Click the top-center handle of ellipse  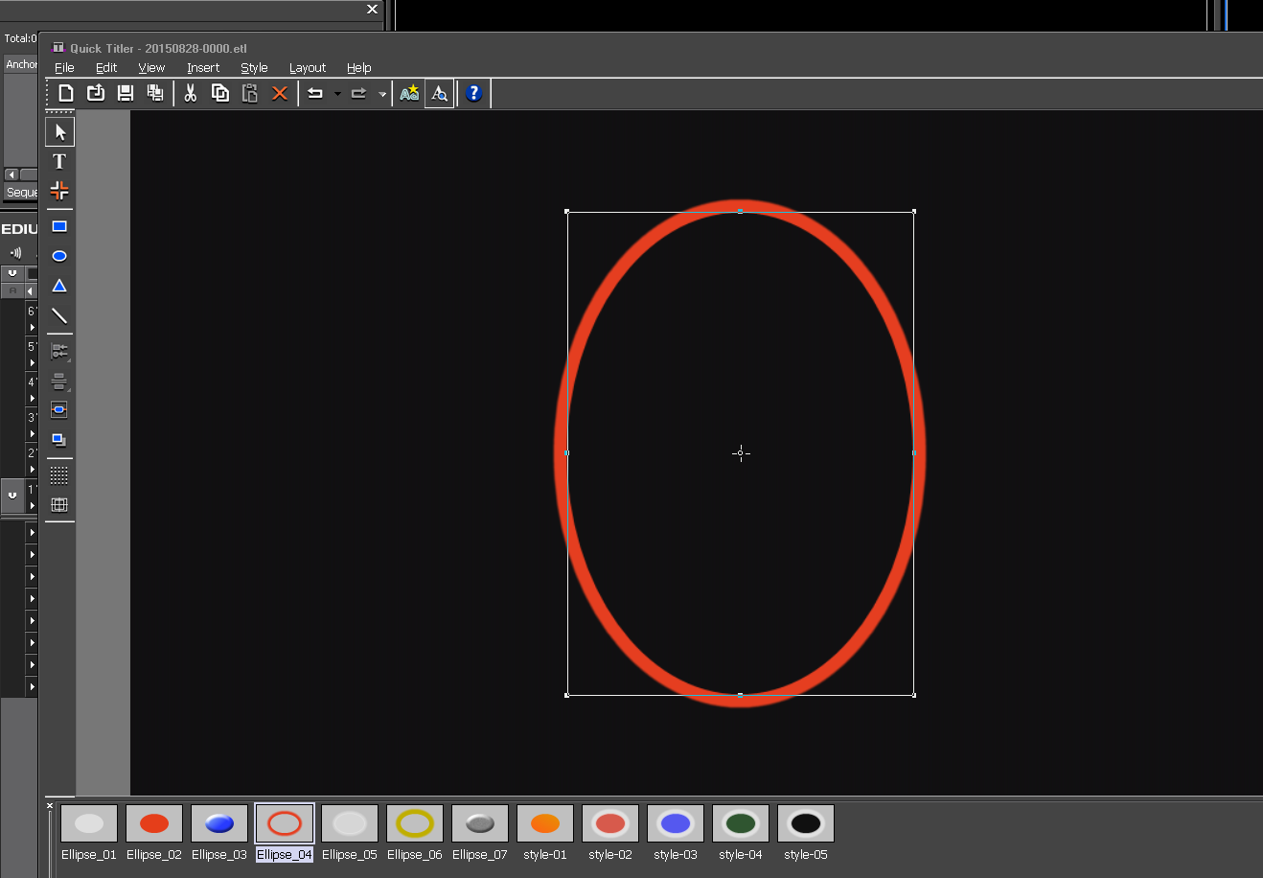[x=740, y=211]
